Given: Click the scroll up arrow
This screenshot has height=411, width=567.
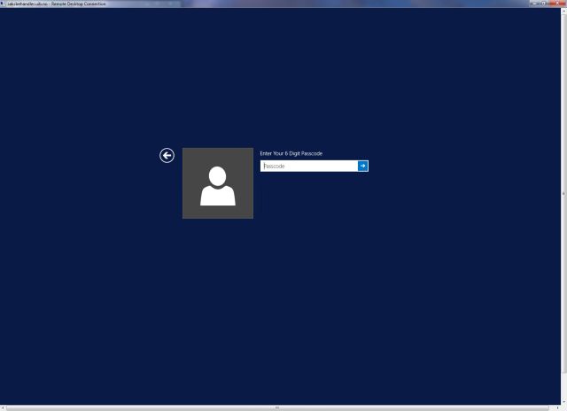Looking at the screenshot, I should click(x=563, y=11).
